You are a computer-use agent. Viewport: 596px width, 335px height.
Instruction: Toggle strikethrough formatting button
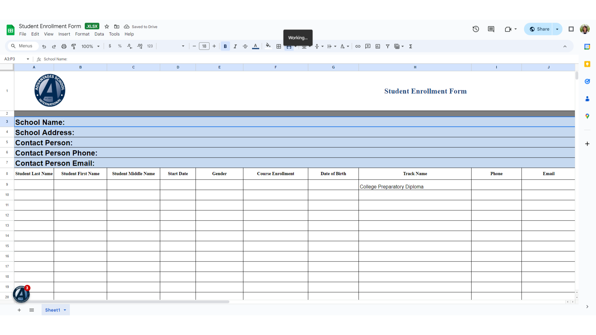point(245,46)
